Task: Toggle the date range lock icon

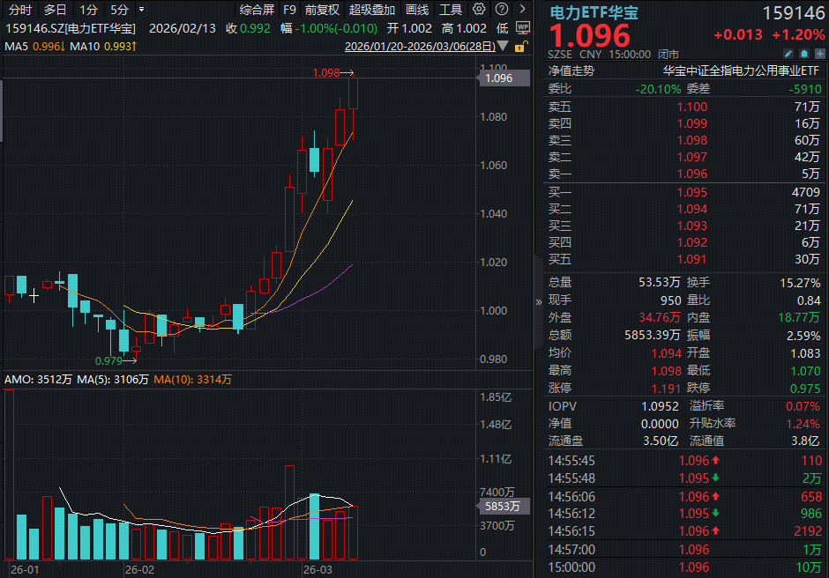Action: click(521, 46)
